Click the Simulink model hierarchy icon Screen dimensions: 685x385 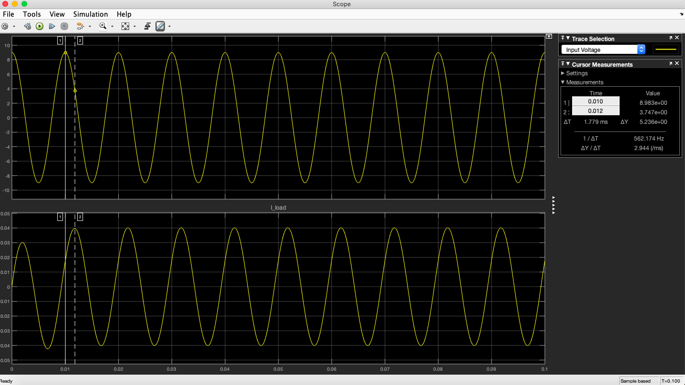click(x=81, y=26)
